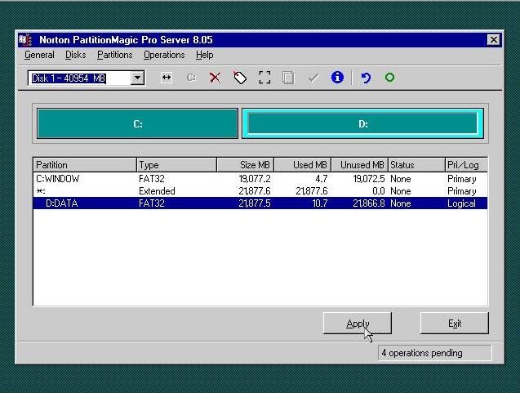The image size is (520, 393).
Task: Click the Extended type cell
Action: pos(157,191)
